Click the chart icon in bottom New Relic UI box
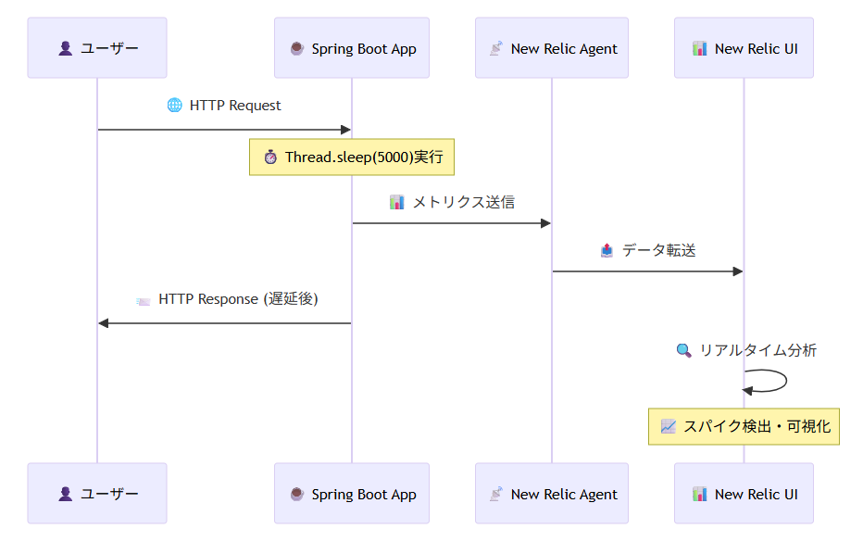 (699, 495)
